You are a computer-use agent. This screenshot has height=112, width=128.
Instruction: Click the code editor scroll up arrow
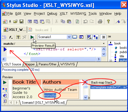tap(104, 49)
